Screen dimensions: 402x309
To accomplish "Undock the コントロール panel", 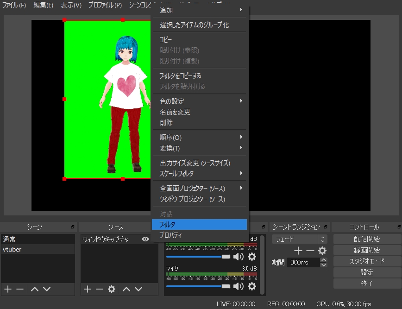I will pyautogui.click(x=399, y=227).
